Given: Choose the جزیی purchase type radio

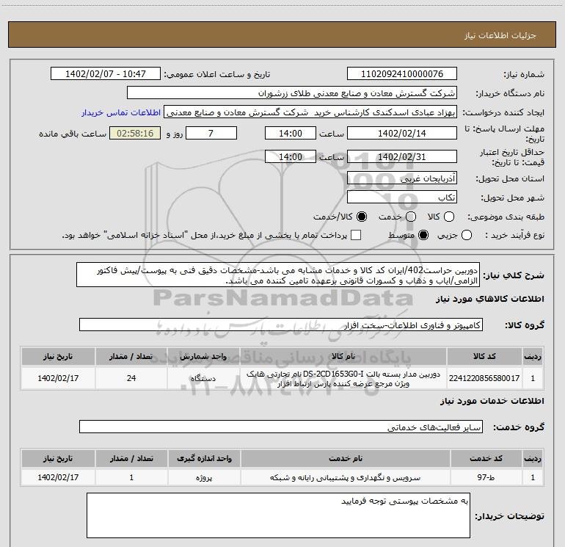Looking at the screenshot, I should click(467, 236).
